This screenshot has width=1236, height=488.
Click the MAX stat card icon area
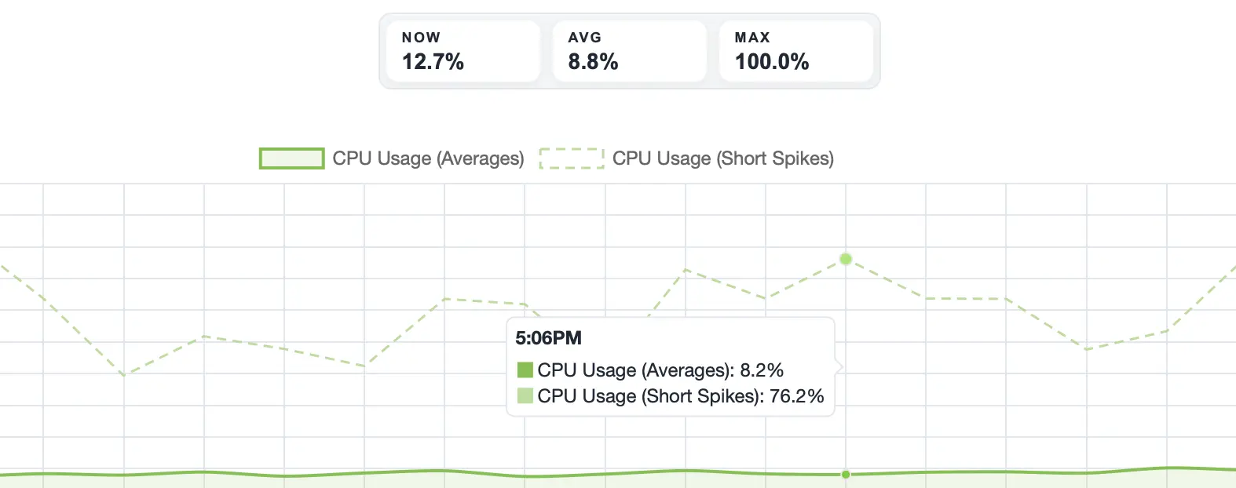(796, 51)
